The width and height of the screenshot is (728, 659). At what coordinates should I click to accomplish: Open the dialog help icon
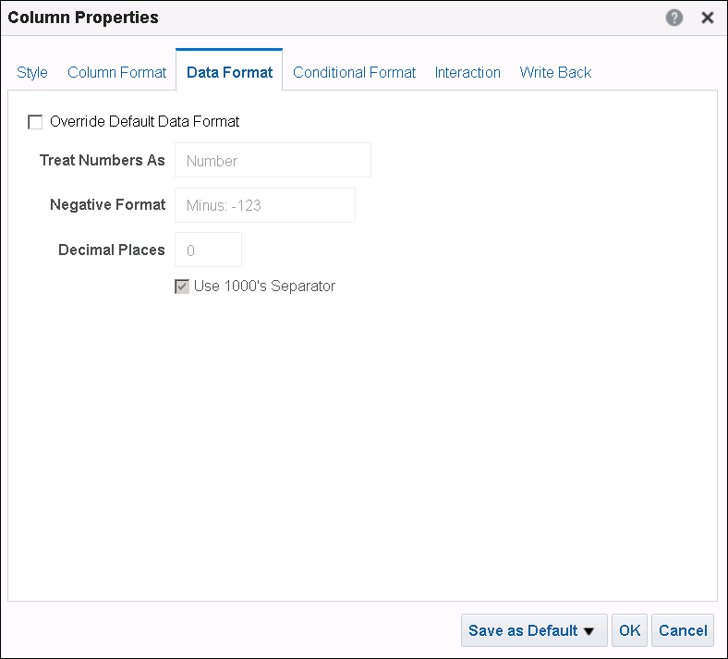click(x=674, y=18)
